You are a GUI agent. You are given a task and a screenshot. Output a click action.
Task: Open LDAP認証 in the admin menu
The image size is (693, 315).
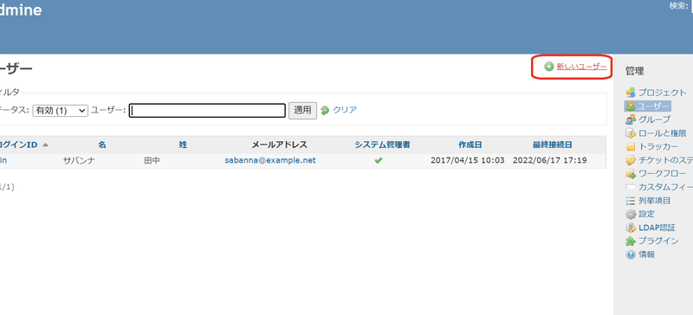click(657, 228)
